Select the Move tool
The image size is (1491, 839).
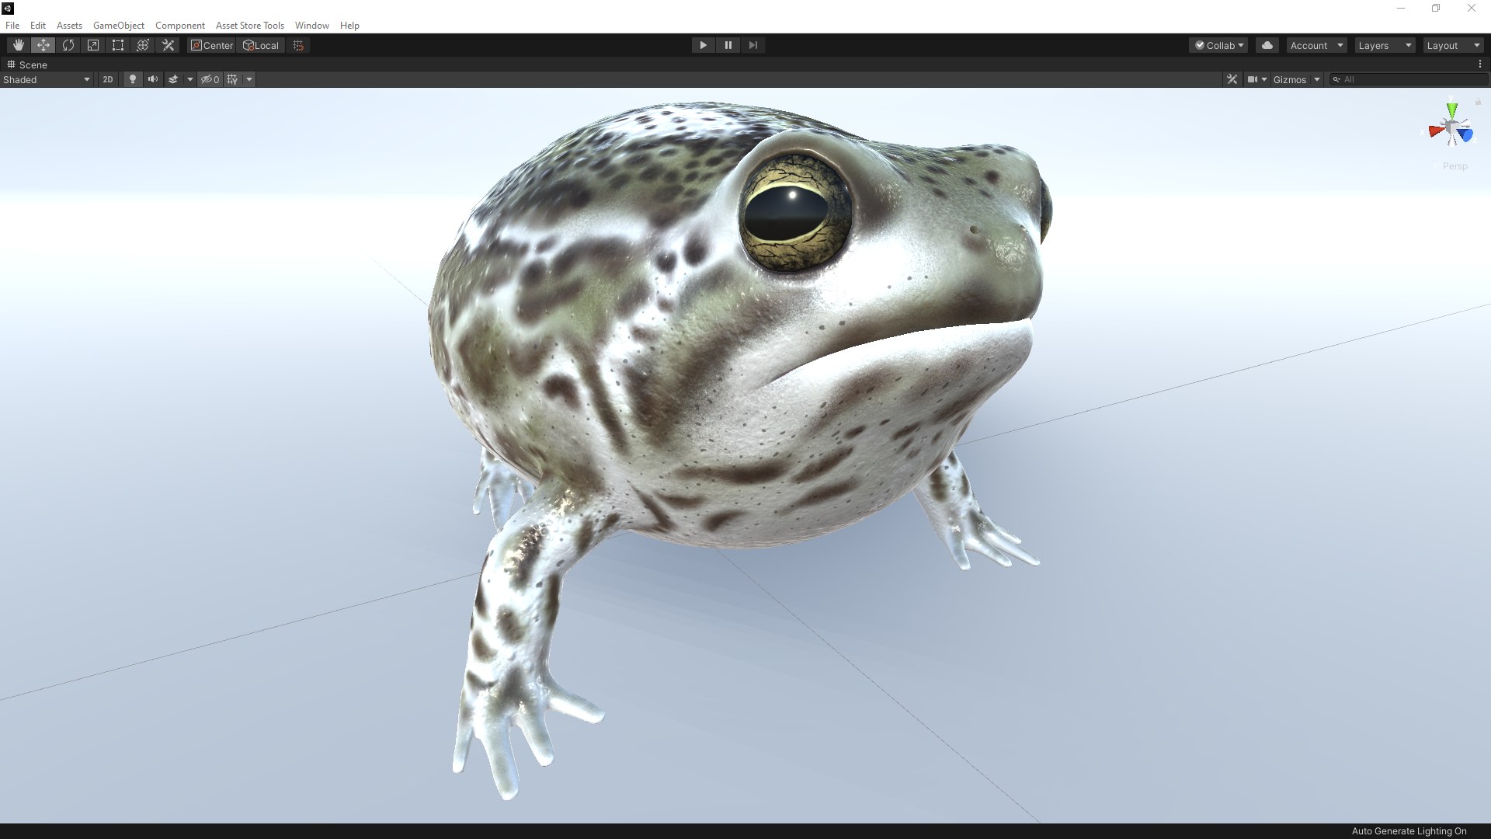point(43,45)
